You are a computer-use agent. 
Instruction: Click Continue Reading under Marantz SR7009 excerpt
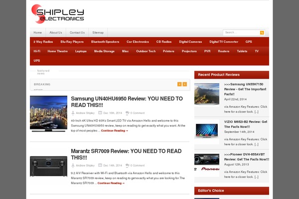(111, 183)
